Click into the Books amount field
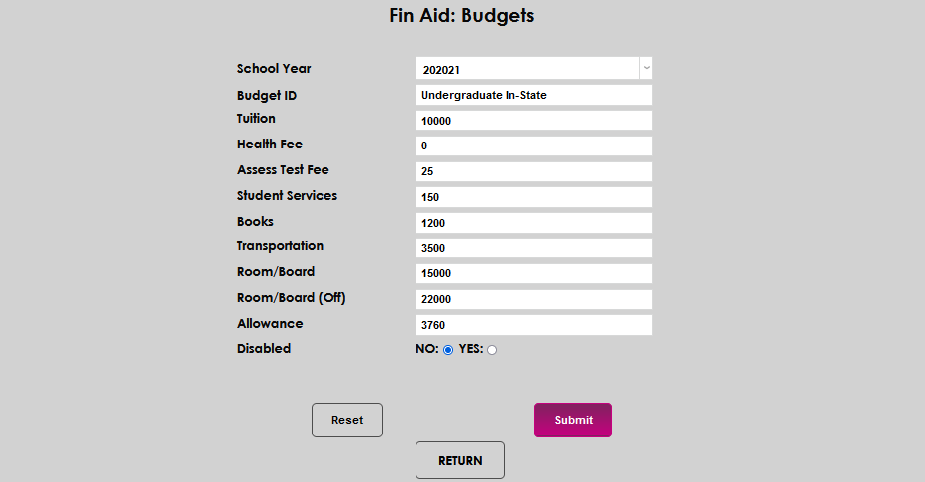The width and height of the screenshot is (925, 482). click(533, 224)
